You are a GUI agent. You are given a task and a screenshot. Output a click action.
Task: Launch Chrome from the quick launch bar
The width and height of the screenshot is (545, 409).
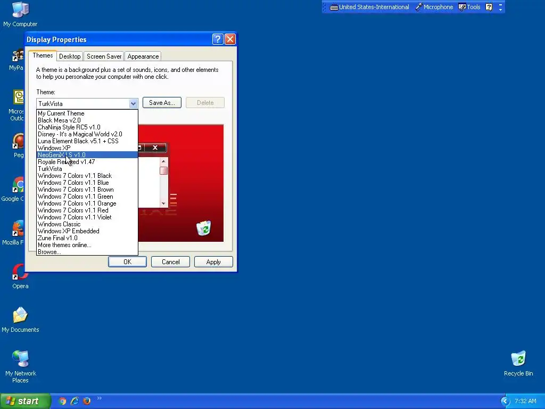pyautogui.click(x=63, y=401)
